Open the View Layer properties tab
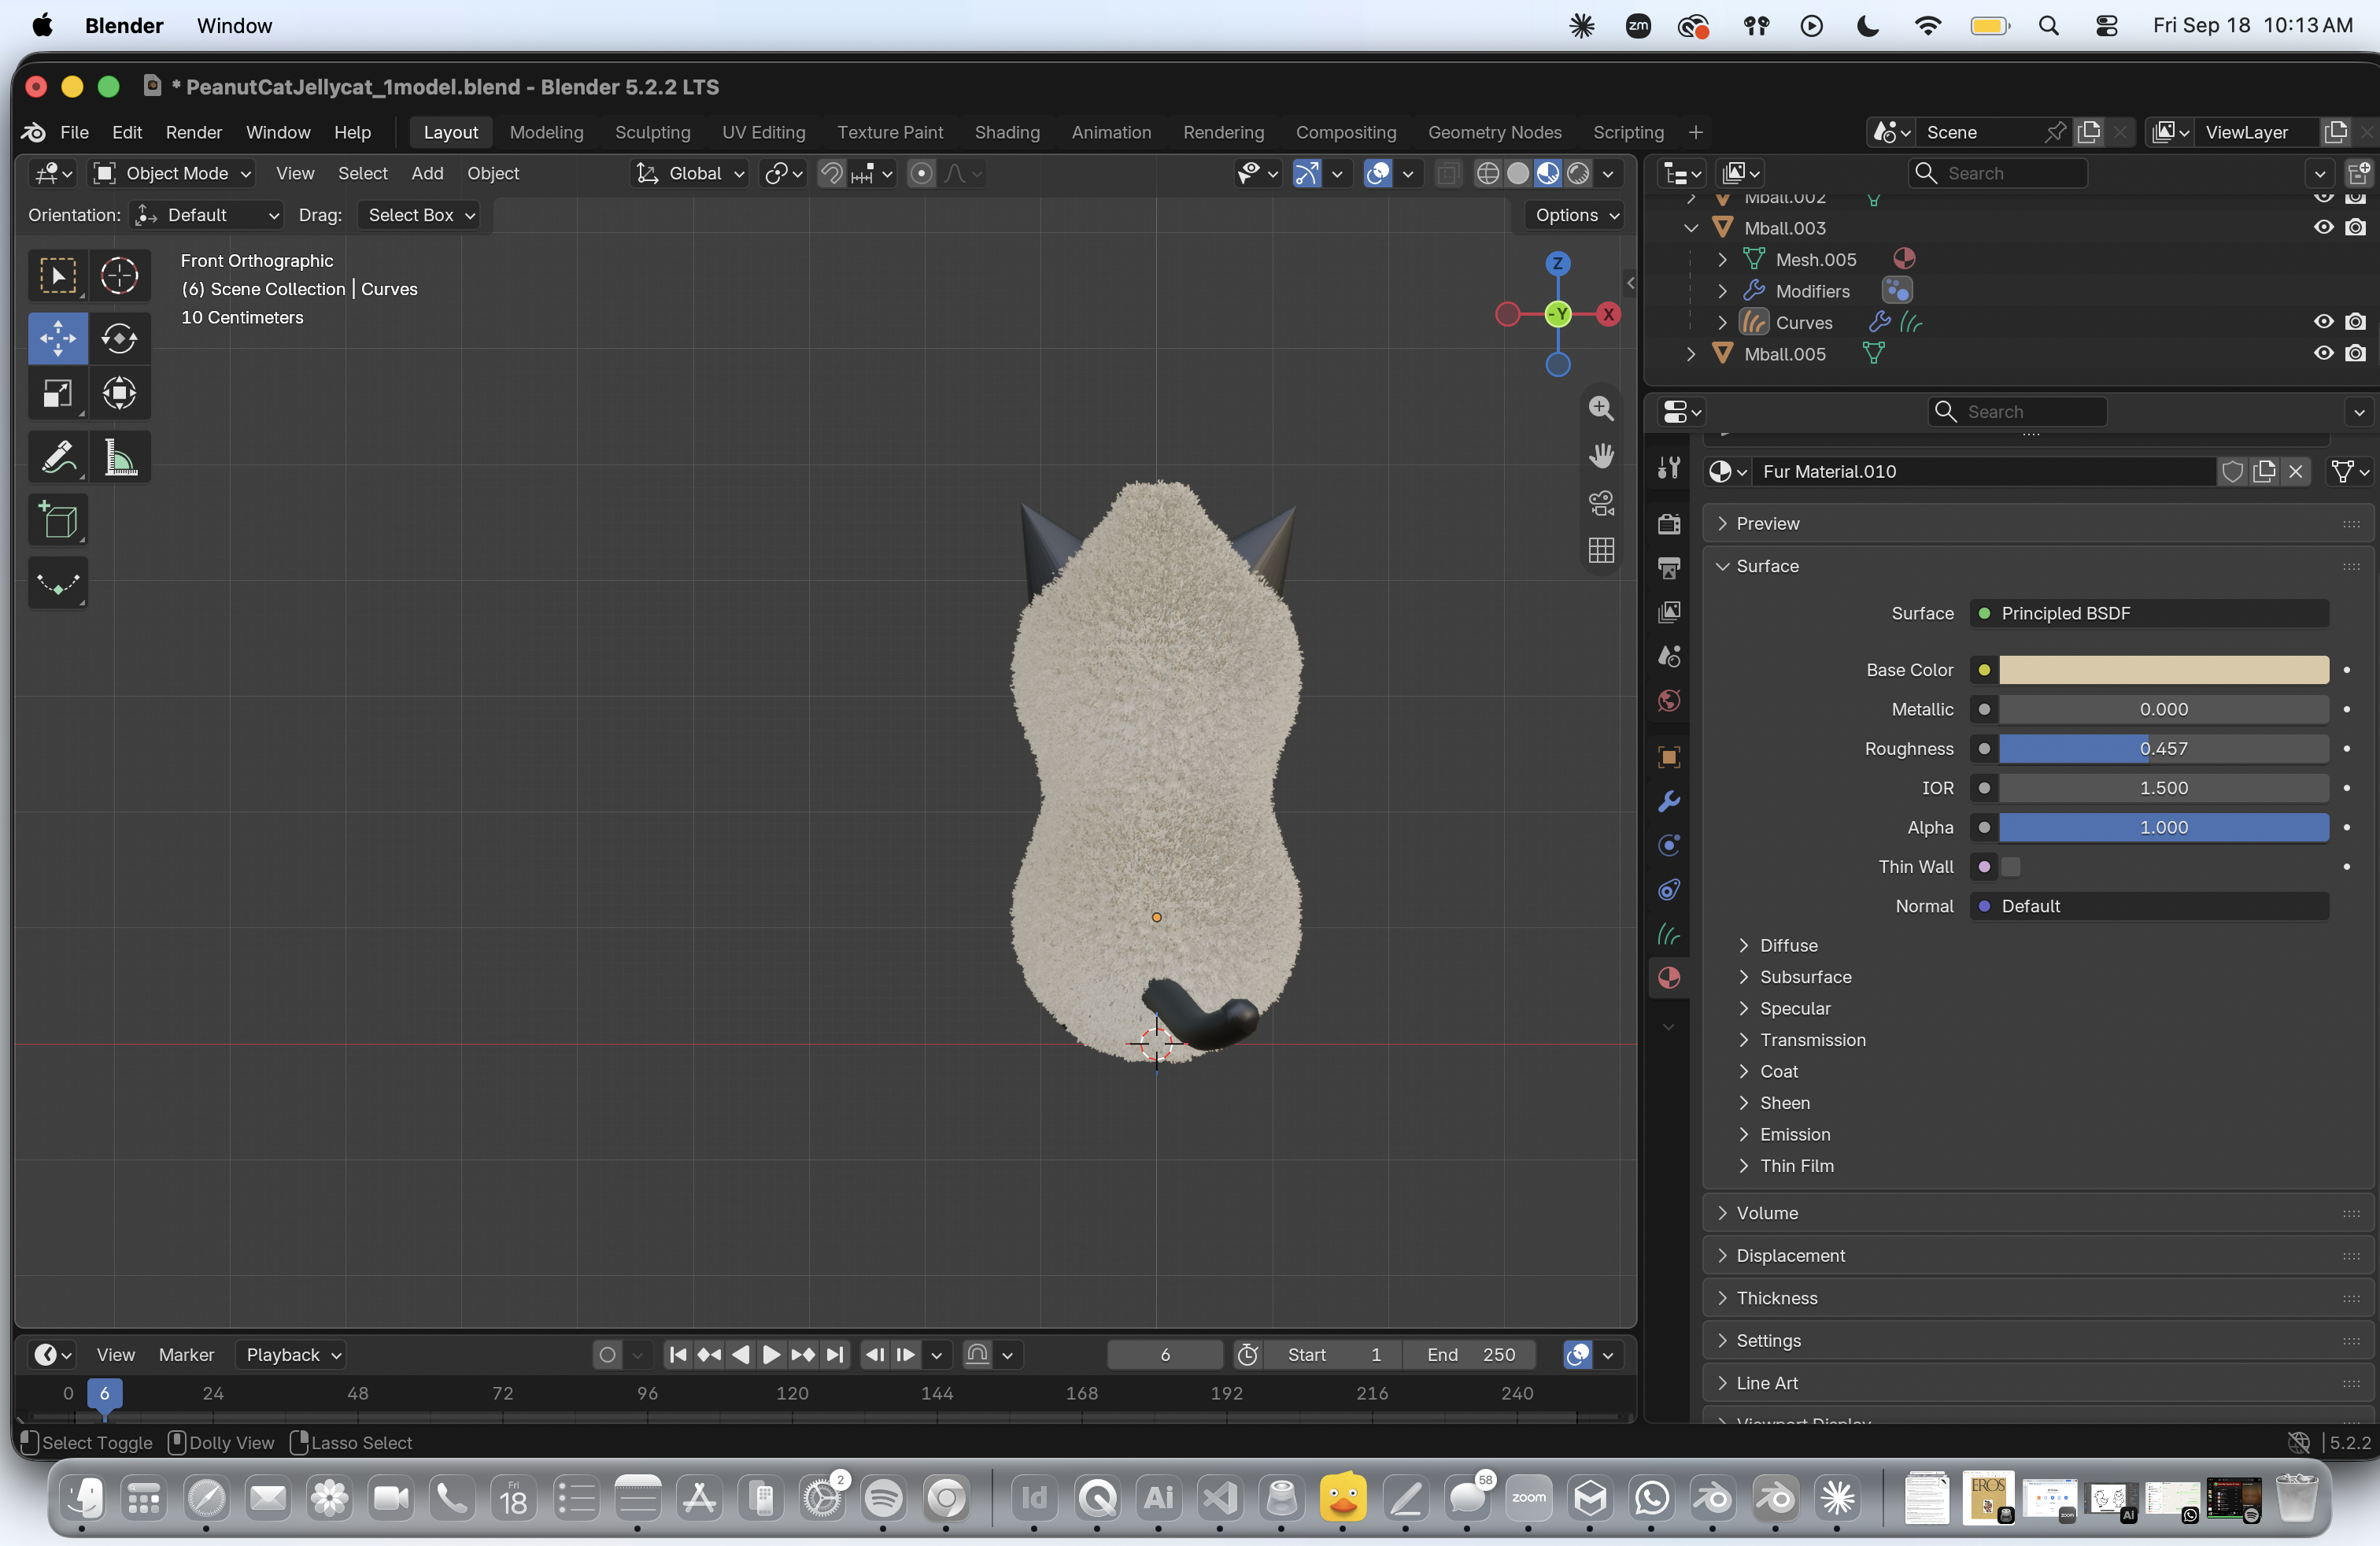The height and width of the screenshot is (1546, 2380). pos(1669,612)
